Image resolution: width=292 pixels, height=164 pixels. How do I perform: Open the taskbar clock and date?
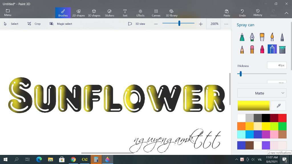(x=272, y=159)
